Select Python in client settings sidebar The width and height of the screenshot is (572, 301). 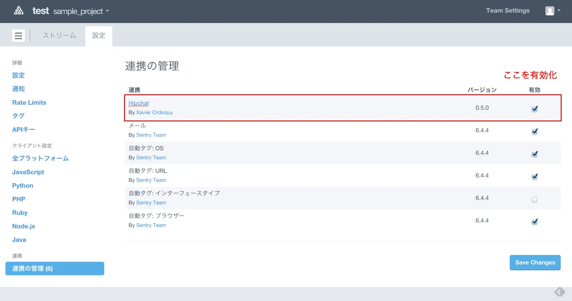pyautogui.click(x=23, y=185)
